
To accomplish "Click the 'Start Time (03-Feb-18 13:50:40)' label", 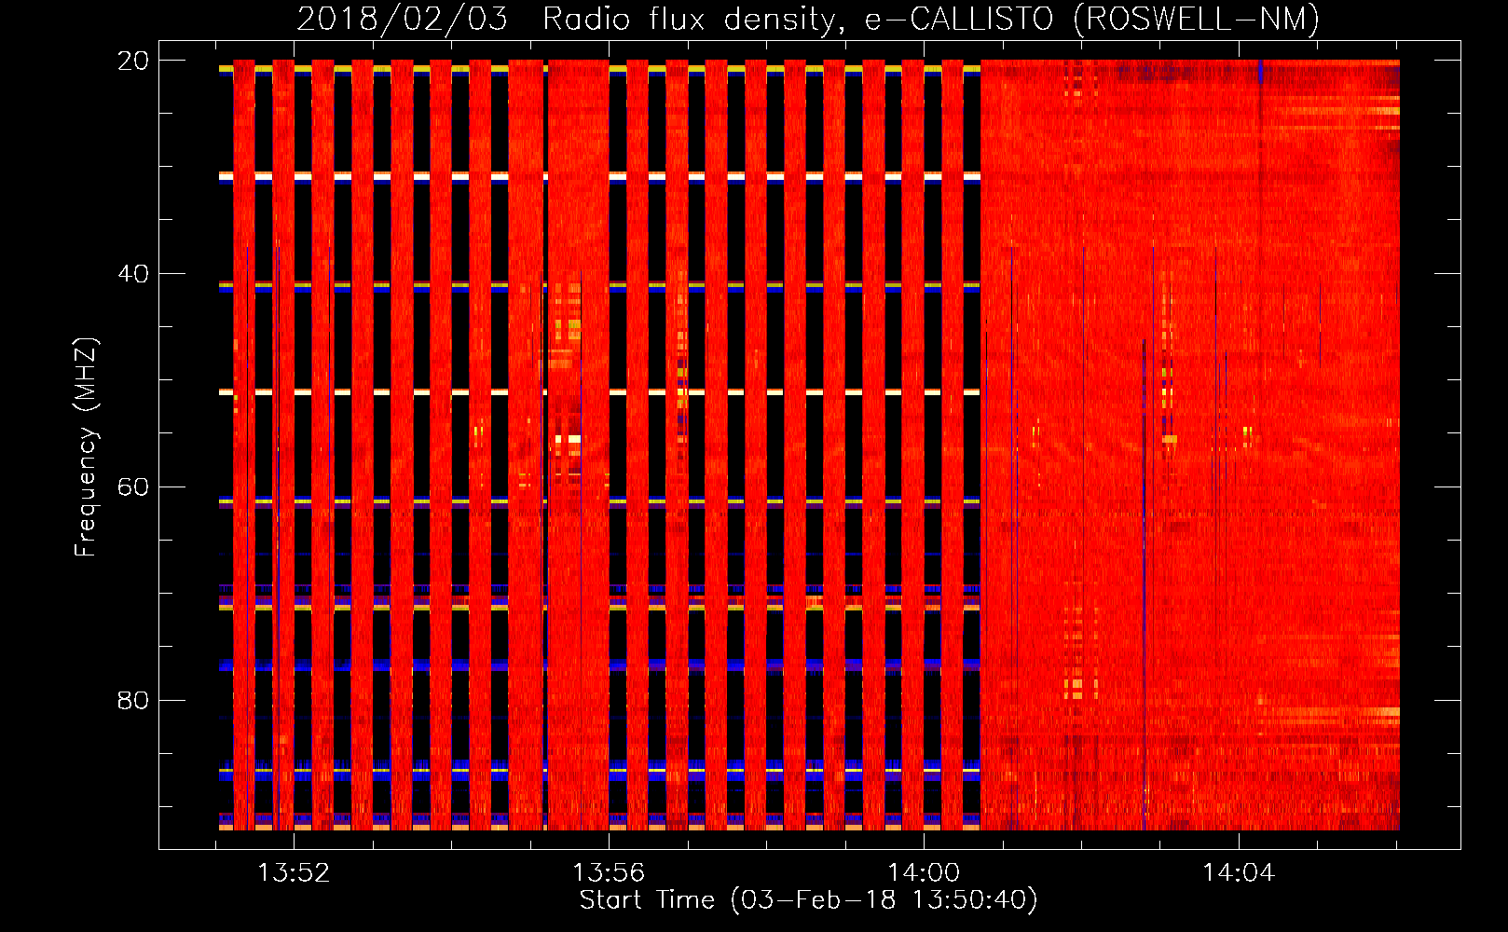I will pos(808,900).
